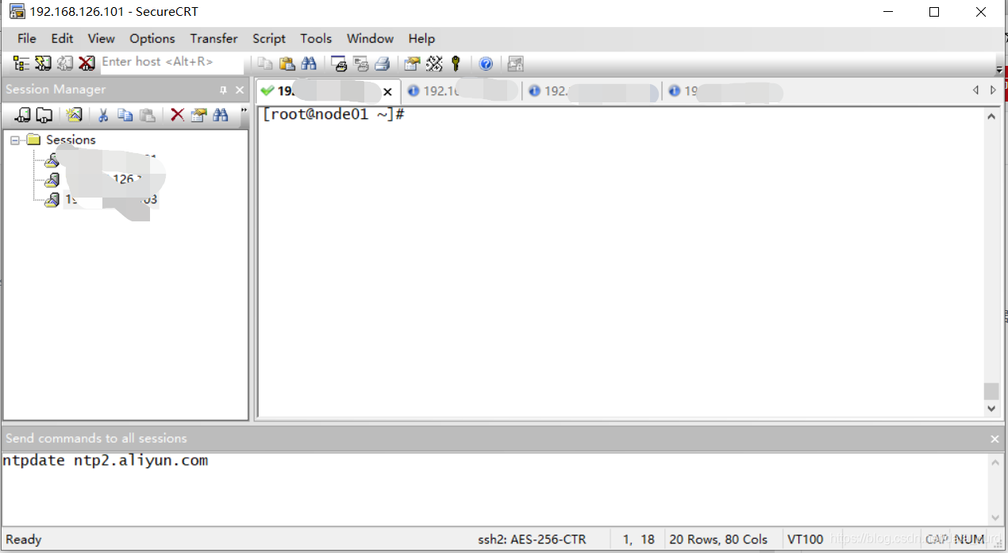1008x553 pixels.
Task: Open the Window menu
Action: click(370, 38)
